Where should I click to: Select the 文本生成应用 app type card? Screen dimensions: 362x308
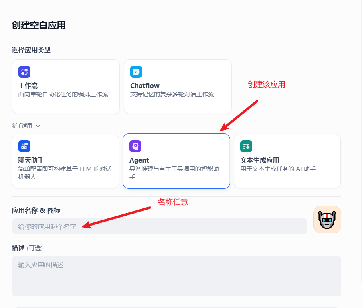pos(287,161)
